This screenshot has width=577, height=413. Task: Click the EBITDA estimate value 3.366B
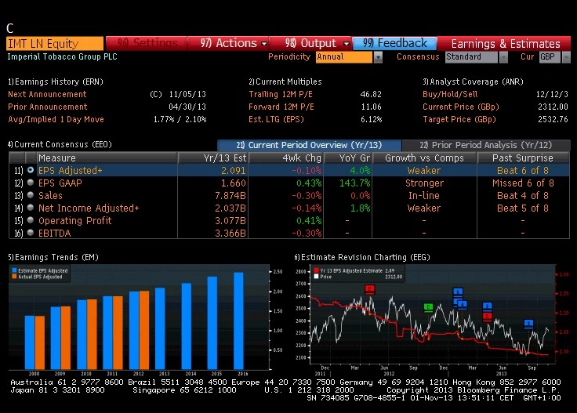click(230, 234)
